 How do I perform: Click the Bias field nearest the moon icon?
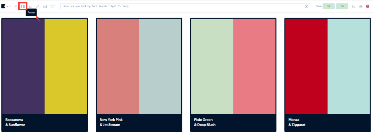[342, 7]
